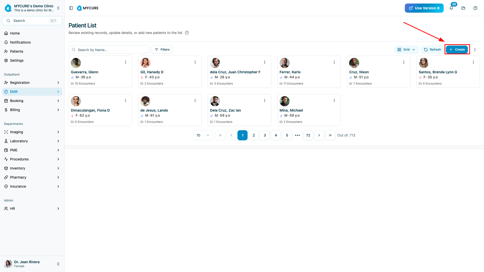Open Settings in the sidebar
This screenshot has width=484, height=272.
point(17,60)
